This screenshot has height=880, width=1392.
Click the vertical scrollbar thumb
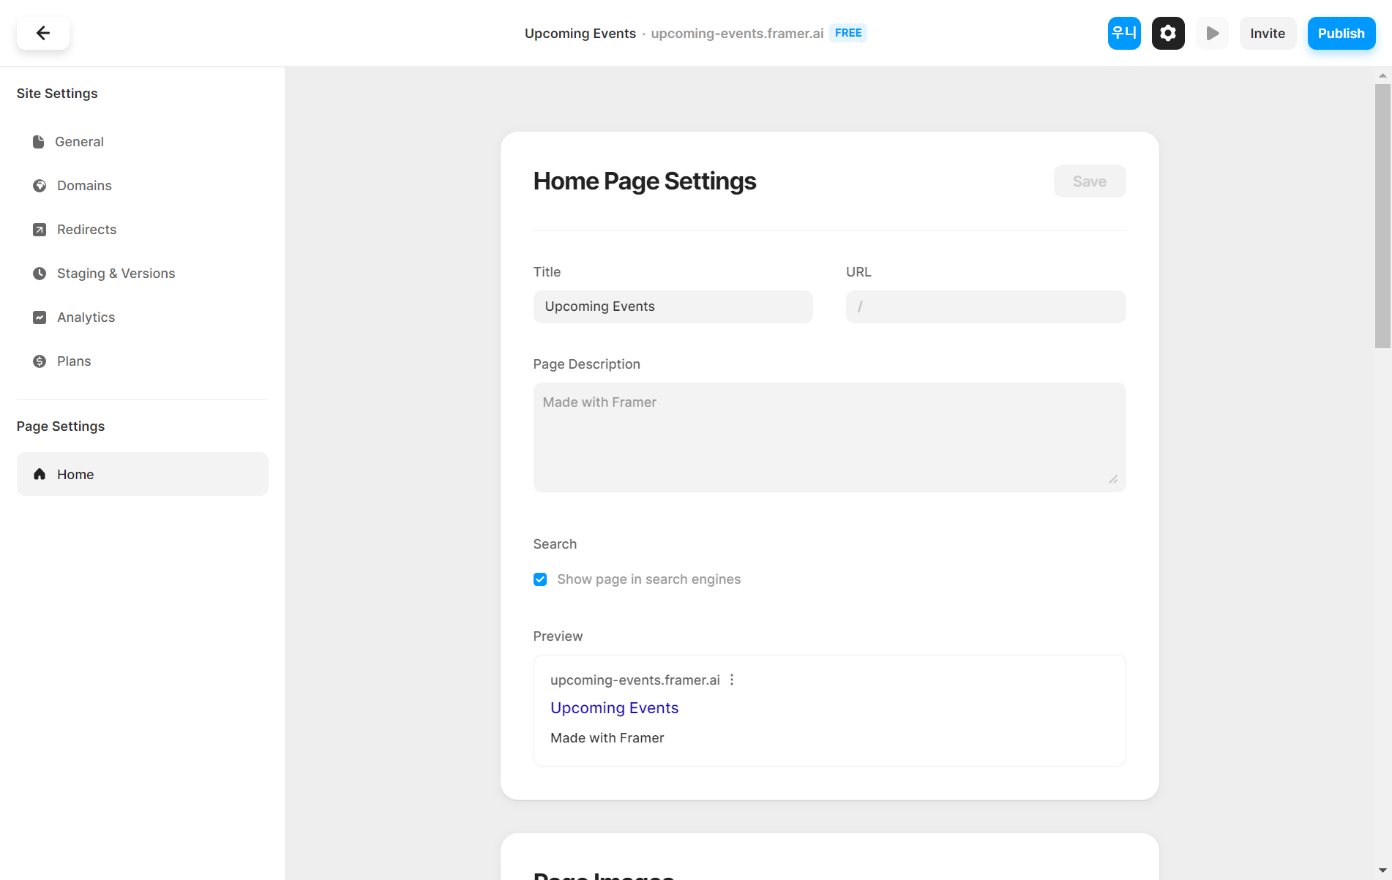(x=1382, y=216)
